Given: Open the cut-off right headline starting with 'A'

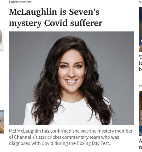Looking at the screenshot, I should [140, 144].
